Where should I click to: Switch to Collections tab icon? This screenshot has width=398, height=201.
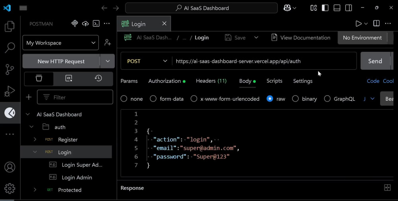point(39,78)
